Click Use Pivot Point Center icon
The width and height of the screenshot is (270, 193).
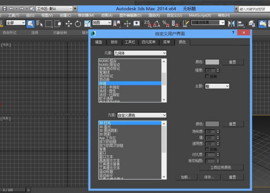(117, 23)
